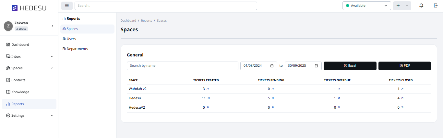This screenshot has height=138, width=443.
Task: Export report with Excel button
Action: (x=350, y=66)
